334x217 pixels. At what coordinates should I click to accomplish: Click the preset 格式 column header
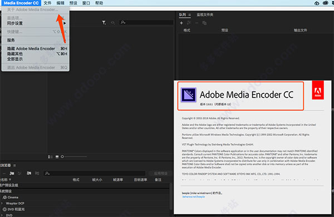coord(76,180)
